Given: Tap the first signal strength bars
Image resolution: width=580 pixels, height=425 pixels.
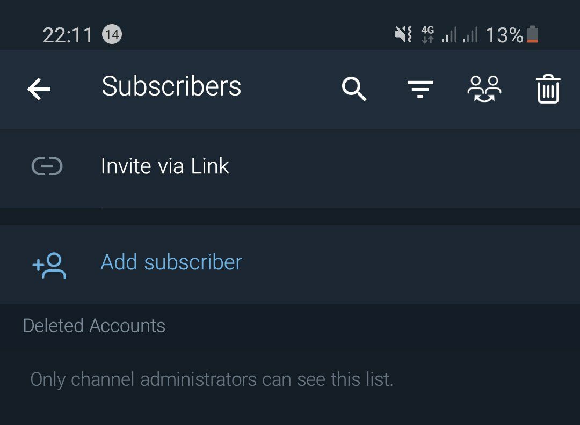Looking at the screenshot, I should coord(449,35).
